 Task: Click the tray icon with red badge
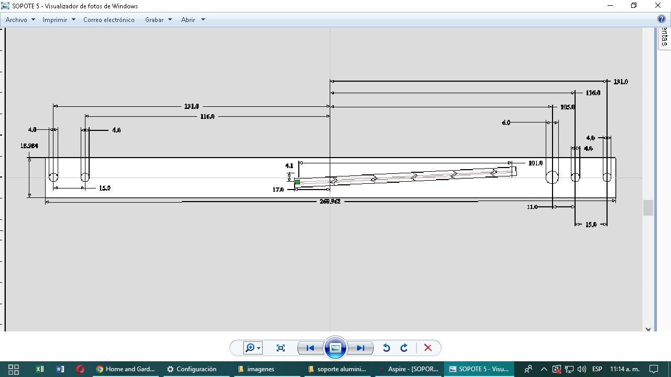click(x=557, y=369)
